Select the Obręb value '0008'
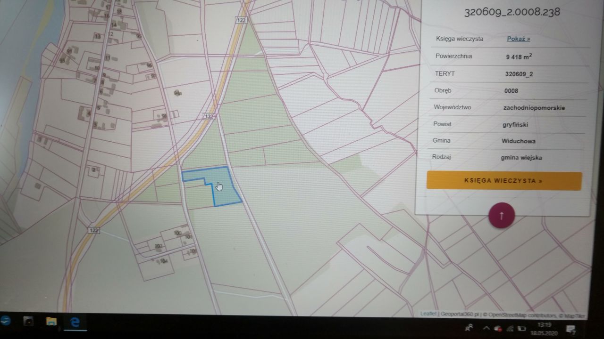 511,91
